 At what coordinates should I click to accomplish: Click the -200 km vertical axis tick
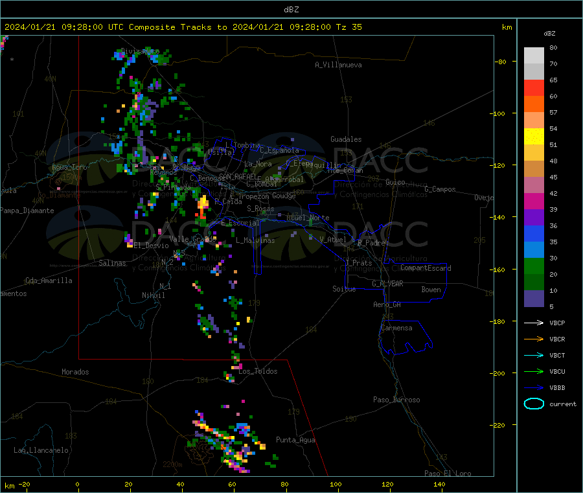click(x=499, y=373)
